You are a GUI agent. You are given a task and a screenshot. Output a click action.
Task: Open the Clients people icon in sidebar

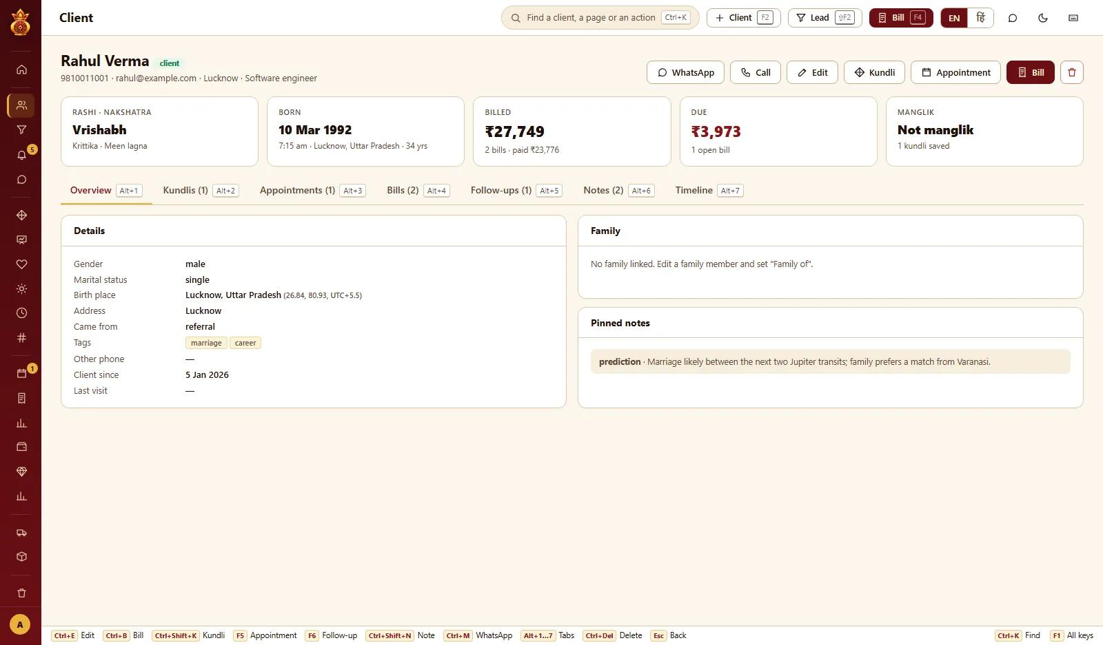21,105
